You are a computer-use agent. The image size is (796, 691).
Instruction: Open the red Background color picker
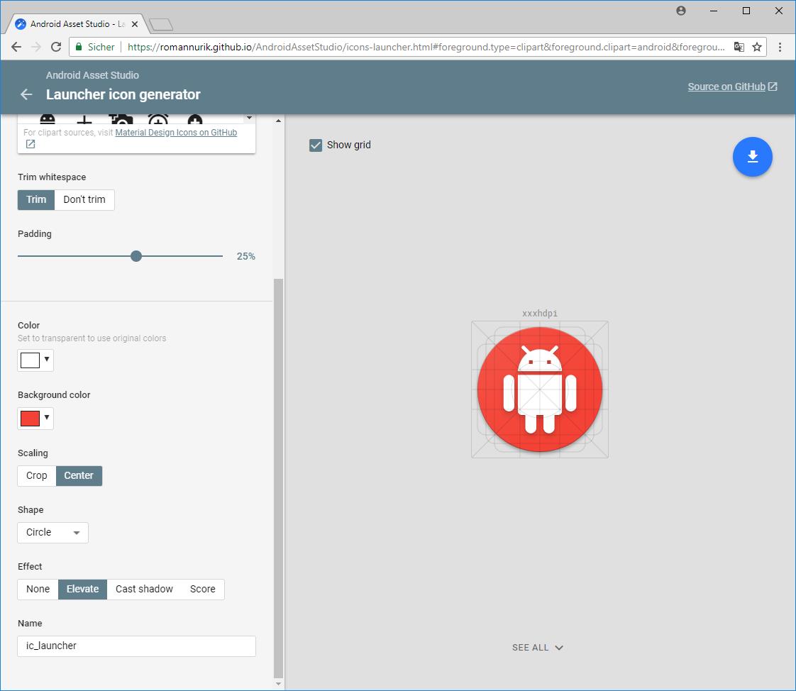coord(35,419)
